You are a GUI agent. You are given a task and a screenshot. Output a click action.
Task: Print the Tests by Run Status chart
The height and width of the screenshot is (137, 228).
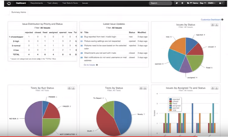click(69, 88)
